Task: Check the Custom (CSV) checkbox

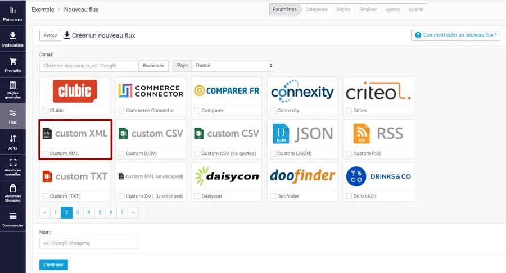Action: [121, 153]
